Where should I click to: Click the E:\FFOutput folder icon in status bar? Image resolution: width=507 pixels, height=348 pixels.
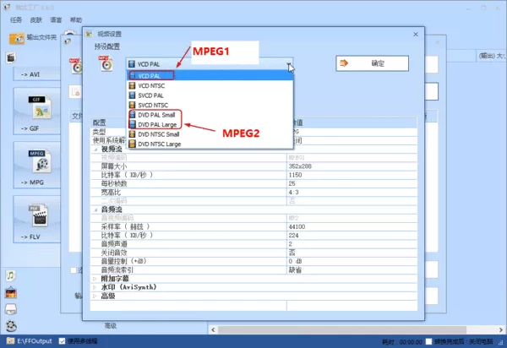[10, 341]
